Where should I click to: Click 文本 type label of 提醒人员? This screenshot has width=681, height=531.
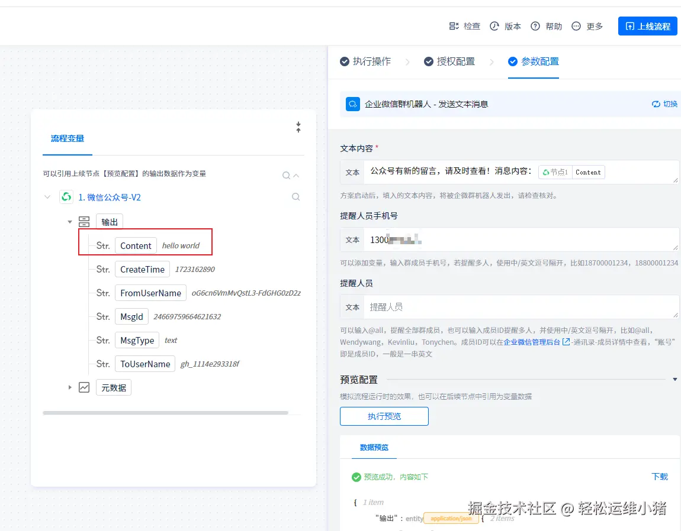tap(352, 307)
